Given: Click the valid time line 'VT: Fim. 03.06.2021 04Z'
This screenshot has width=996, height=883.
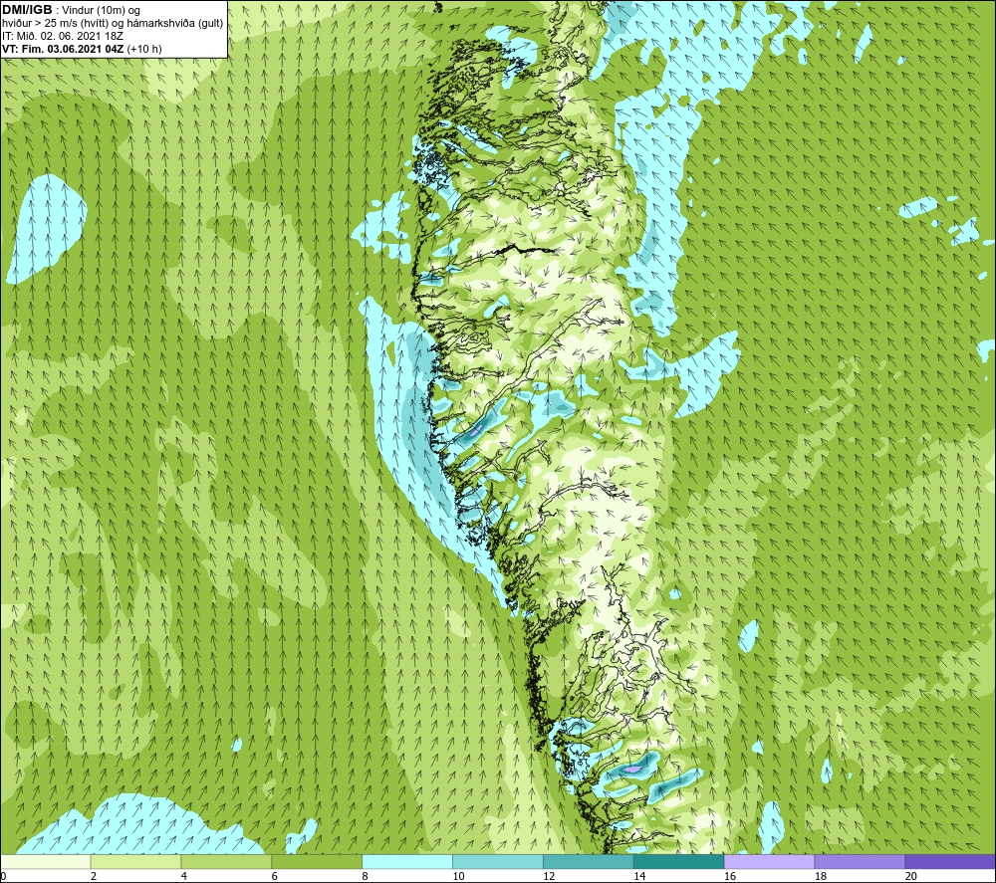Looking at the screenshot, I should [x=64, y=49].
